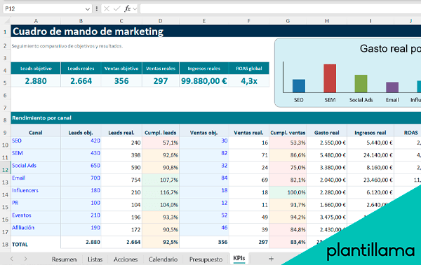Select column H header
Image resolution: width=421 pixels, height=265 pixels.
[x=327, y=21]
